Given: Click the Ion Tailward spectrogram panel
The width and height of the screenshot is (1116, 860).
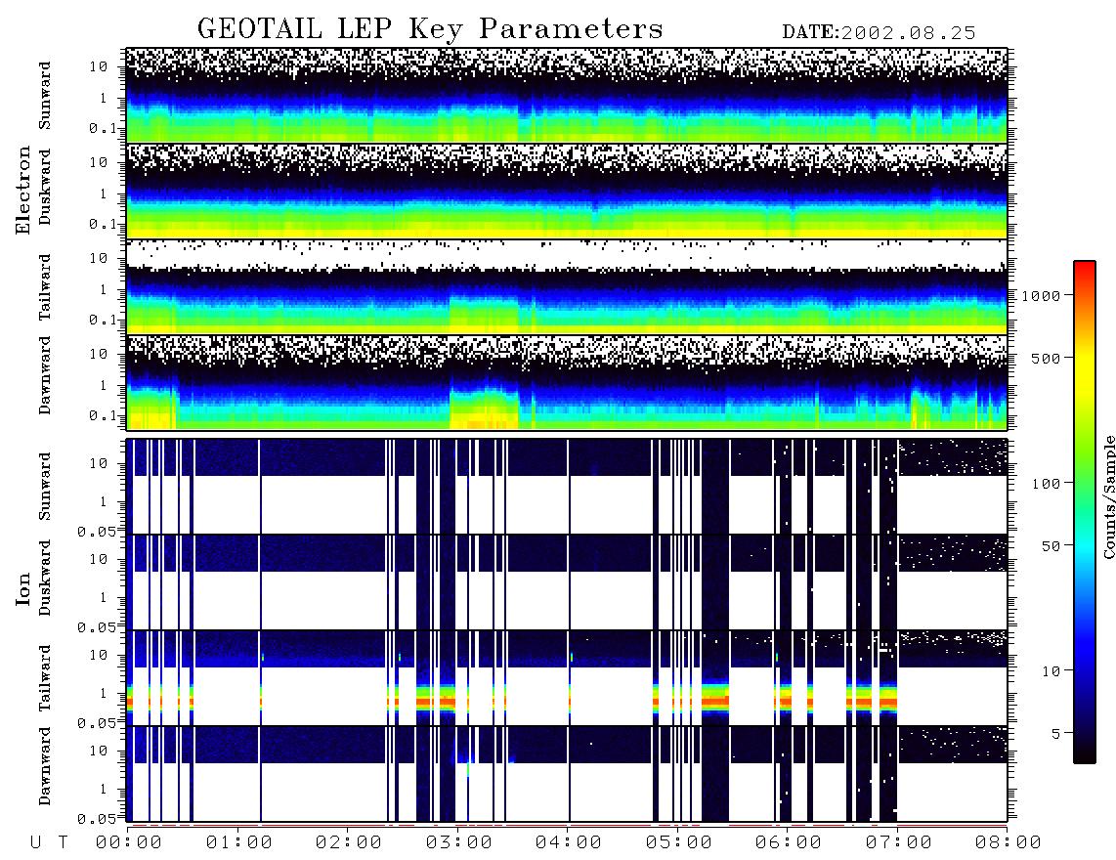Looking at the screenshot, I should (x=567, y=678).
